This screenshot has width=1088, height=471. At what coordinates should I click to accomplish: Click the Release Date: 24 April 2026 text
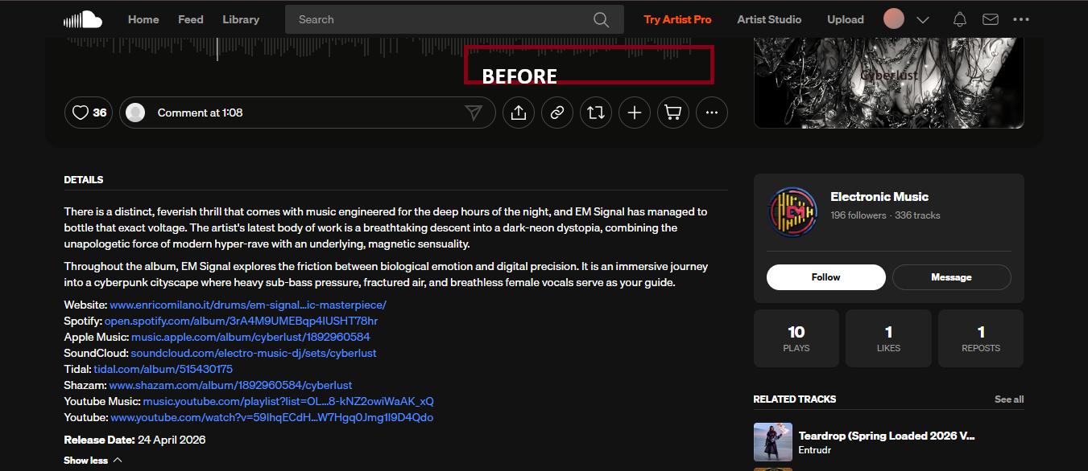[x=134, y=440]
